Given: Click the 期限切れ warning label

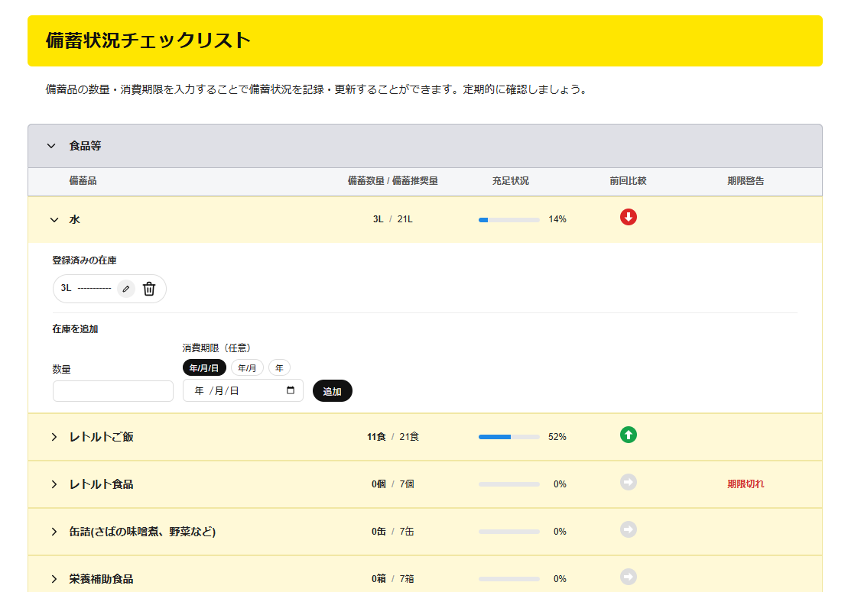Looking at the screenshot, I should click(745, 484).
